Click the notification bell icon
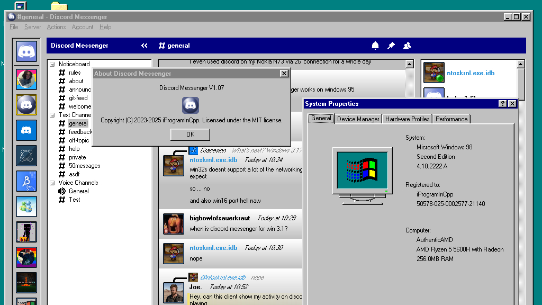Viewport: 542px width, 305px height. 375,46
